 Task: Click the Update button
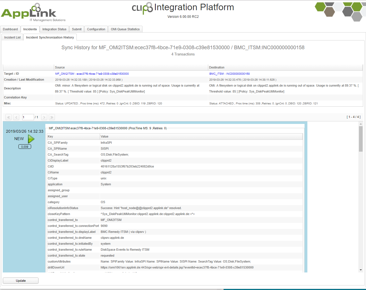[x=21, y=281]
